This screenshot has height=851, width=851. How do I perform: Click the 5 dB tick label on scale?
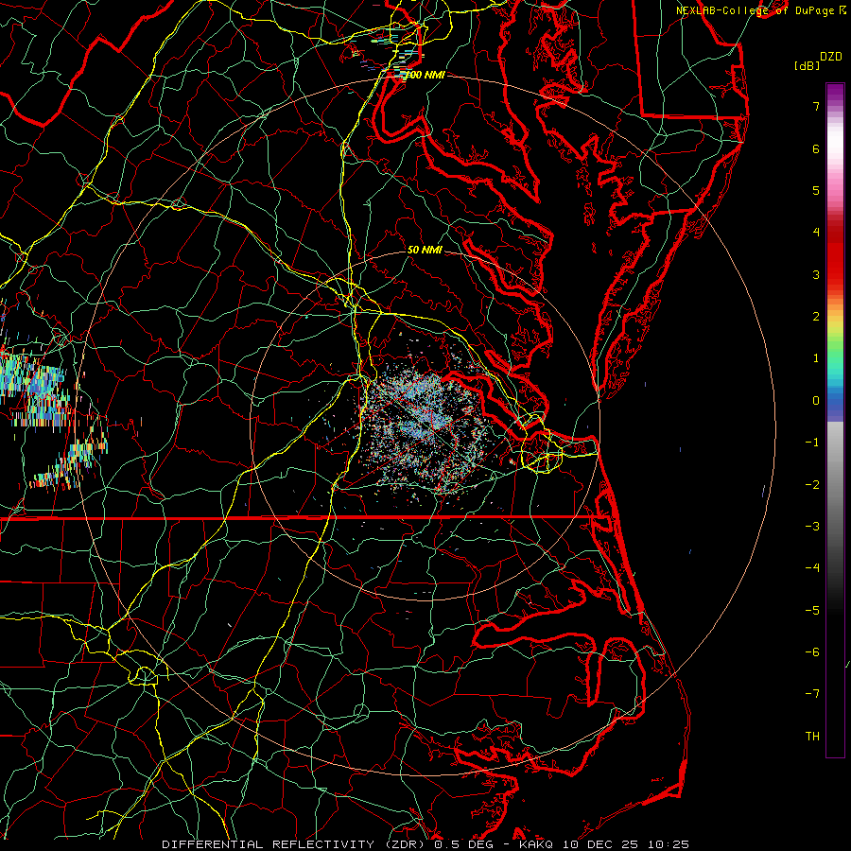(816, 190)
